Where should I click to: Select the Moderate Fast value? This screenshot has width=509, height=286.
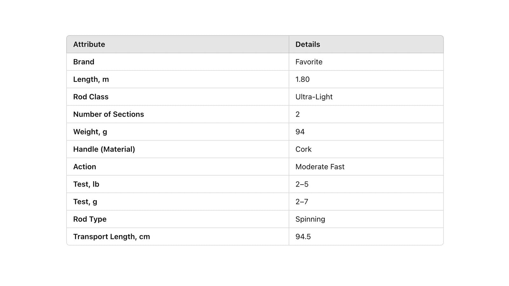(320, 167)
